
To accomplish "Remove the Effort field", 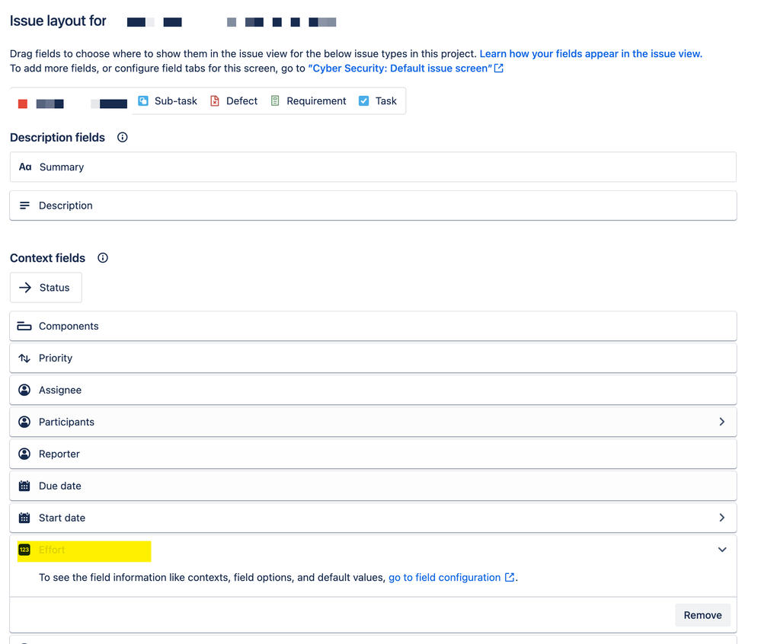I will 702,615.
